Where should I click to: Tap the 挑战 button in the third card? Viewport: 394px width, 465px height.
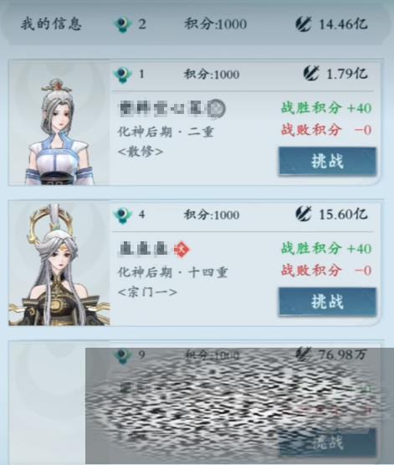[327, 442]
